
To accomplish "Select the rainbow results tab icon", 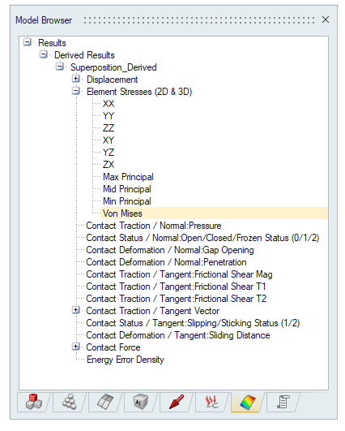I will tap(248, 403).
